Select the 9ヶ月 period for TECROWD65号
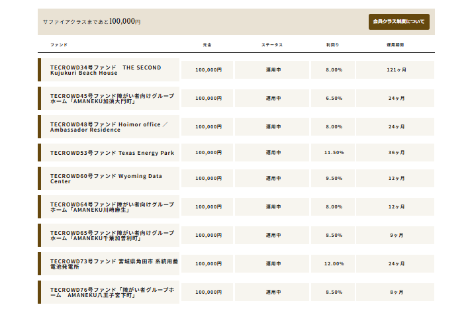 [395, 236]
